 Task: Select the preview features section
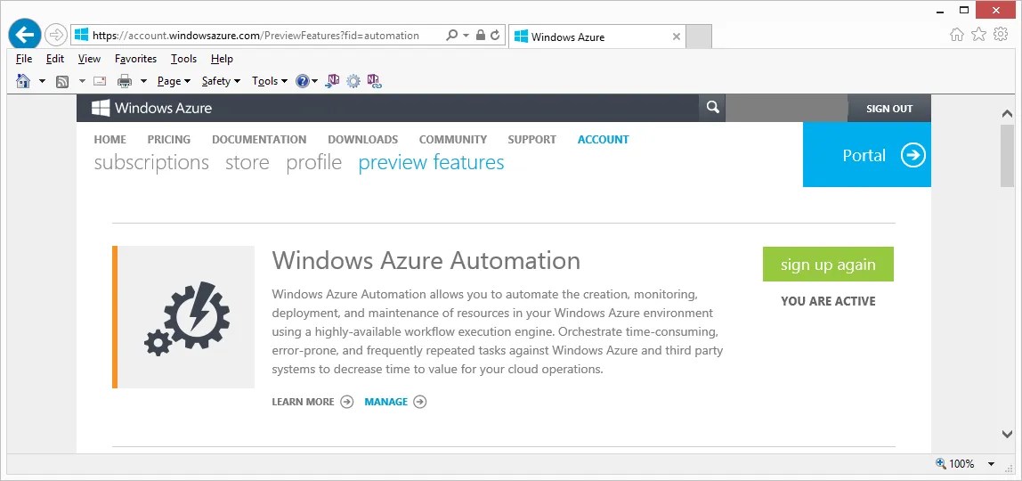pos(431,162)
